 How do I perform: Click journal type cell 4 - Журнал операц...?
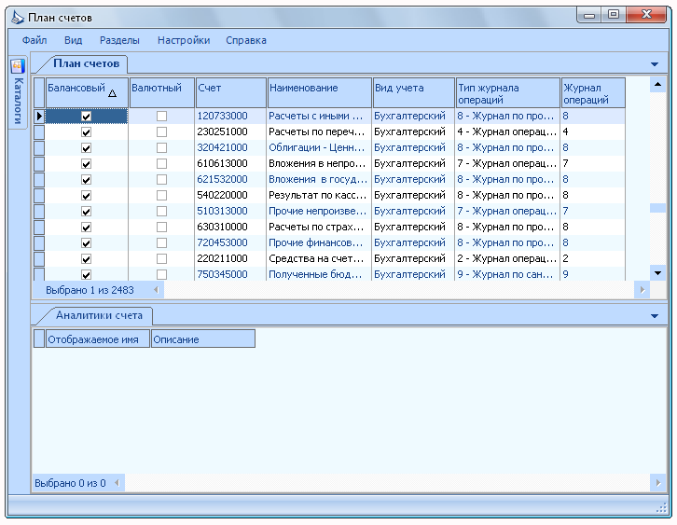[x=507, y=132]
